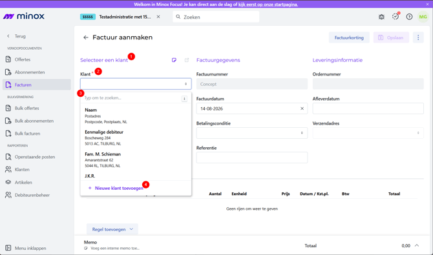Close the Testadministratie tab

[x=158, y=17]
